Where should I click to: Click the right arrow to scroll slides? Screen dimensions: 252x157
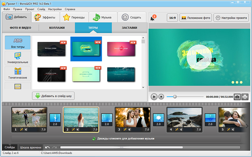click(x=247, y=126)
